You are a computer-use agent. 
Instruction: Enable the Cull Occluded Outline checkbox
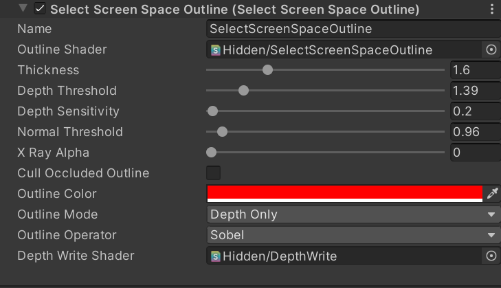[214, 173]
